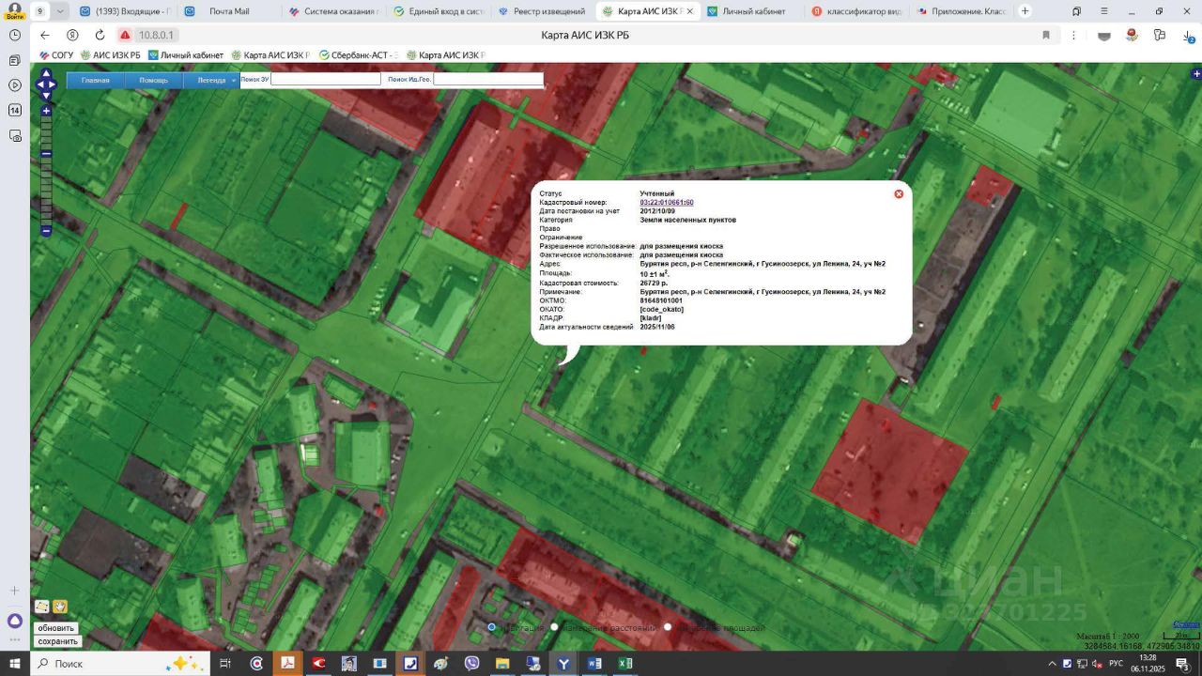Zoom in with the map plus button
This screenshot has height=676, width=1202.
pyautogui.click(x=46, y=111)
